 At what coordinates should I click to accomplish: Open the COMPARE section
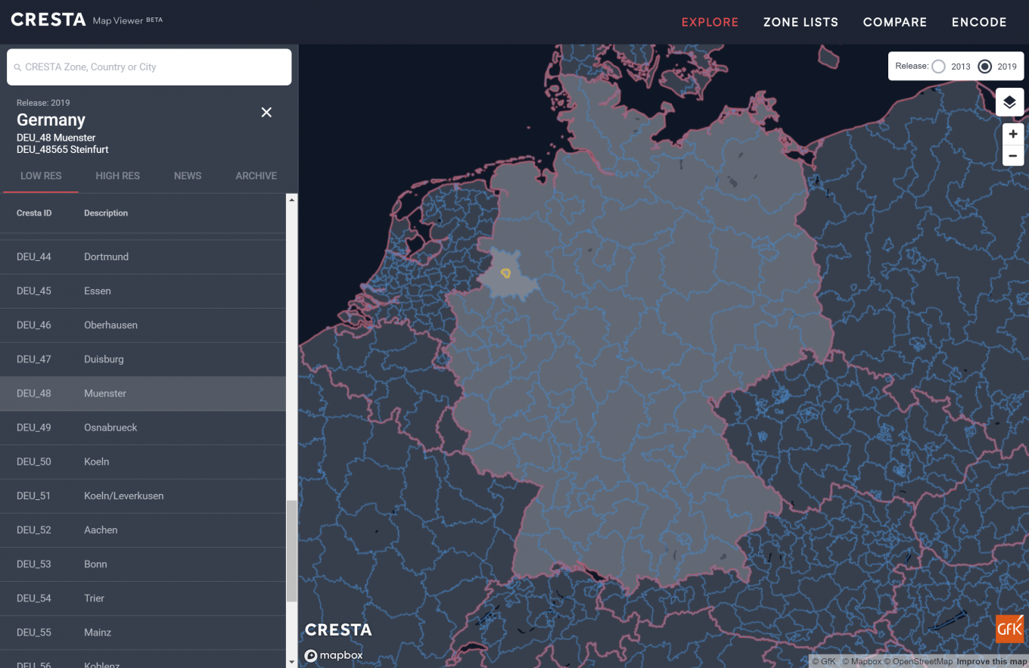(x=894, y=22)
